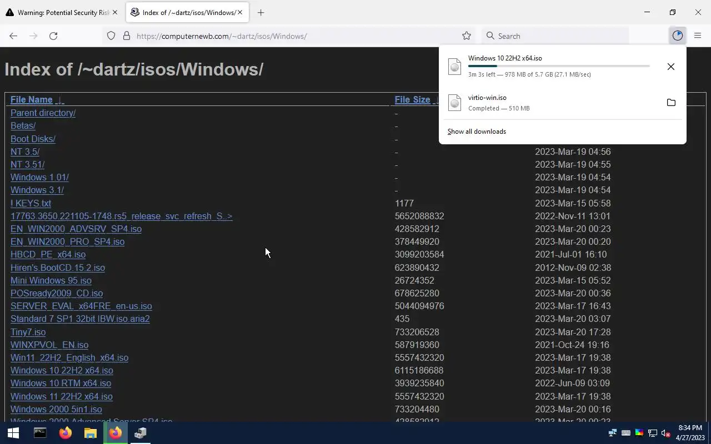Show virtio-win.iso in its folder
This screenshot has height=444, width=711.
(x=671, y=103)
